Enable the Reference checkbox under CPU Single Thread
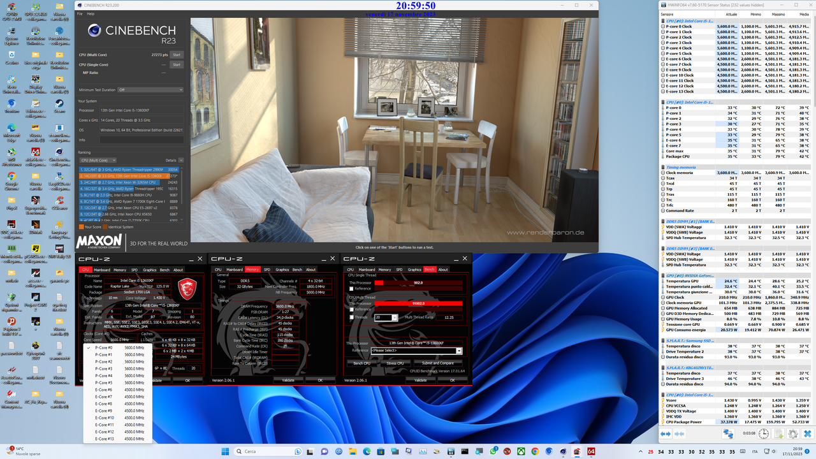816x459 pixels. coord(351,289)
